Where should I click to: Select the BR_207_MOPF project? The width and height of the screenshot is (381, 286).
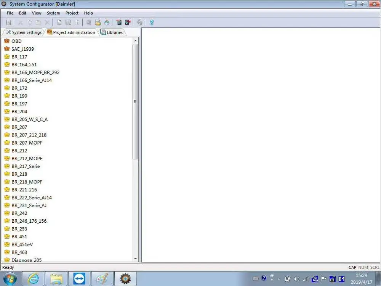click(27, 143)
